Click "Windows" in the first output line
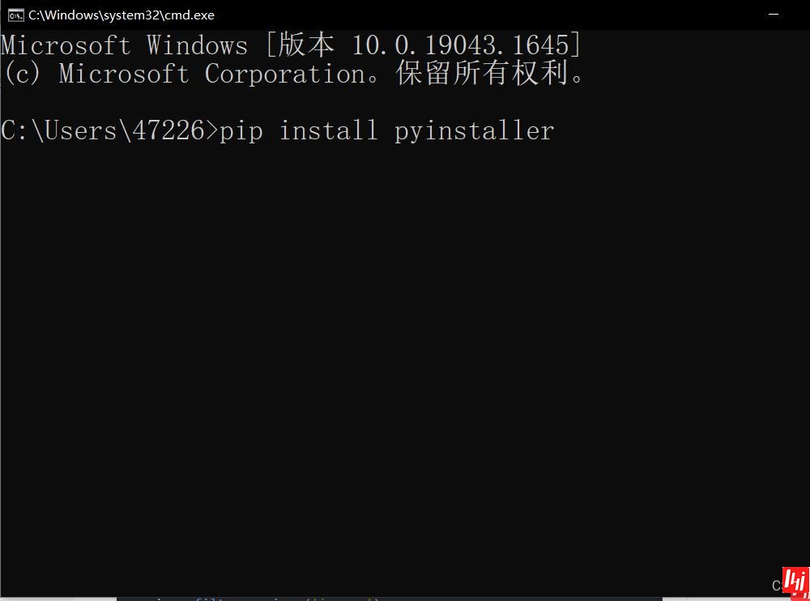 pyautogui.click(x=197, y=45)
